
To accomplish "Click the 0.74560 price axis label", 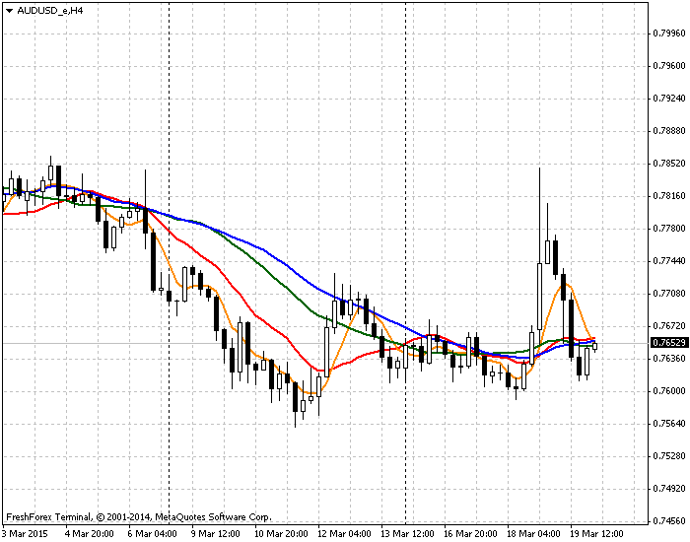I will point(669,521).
